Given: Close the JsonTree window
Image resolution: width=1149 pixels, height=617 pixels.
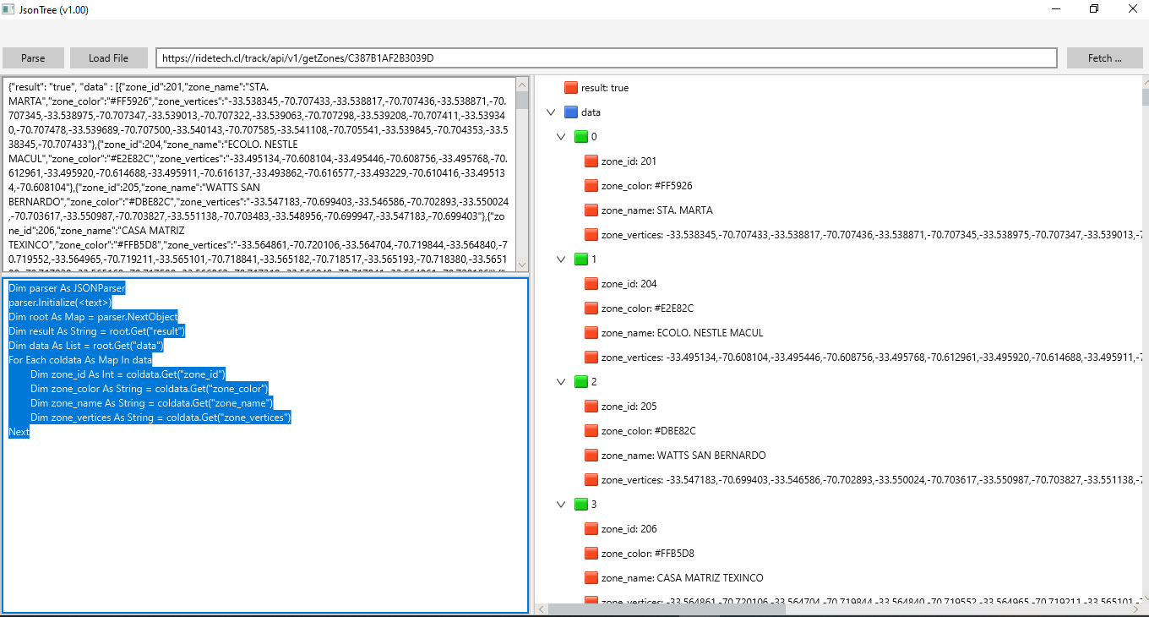Looking at the screenshot, I should pos(1132,9).
